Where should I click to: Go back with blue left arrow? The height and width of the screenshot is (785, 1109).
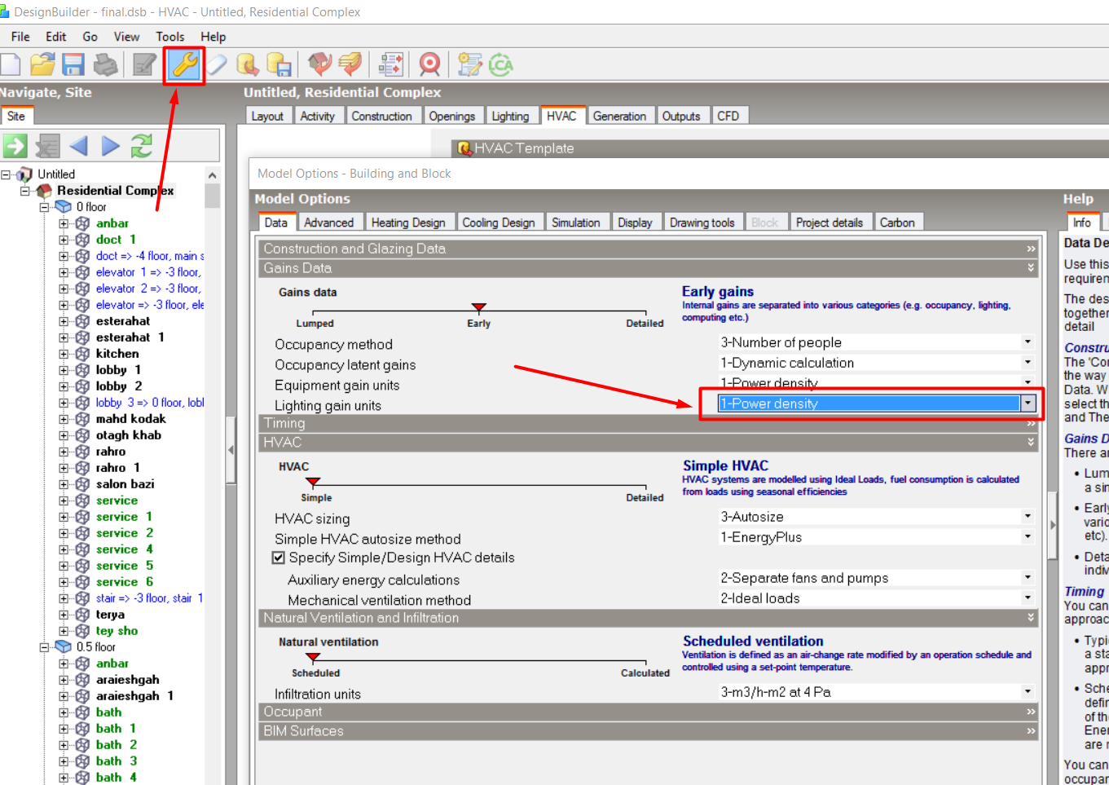tap(79, 146)
